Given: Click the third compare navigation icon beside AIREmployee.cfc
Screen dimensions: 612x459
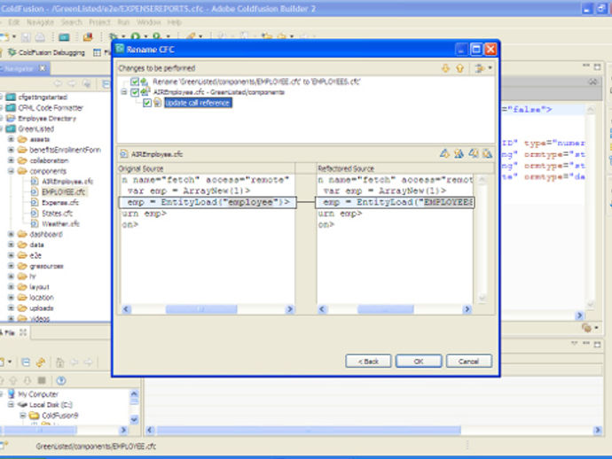Looking at the screenshot, I should tap(474, 153).
